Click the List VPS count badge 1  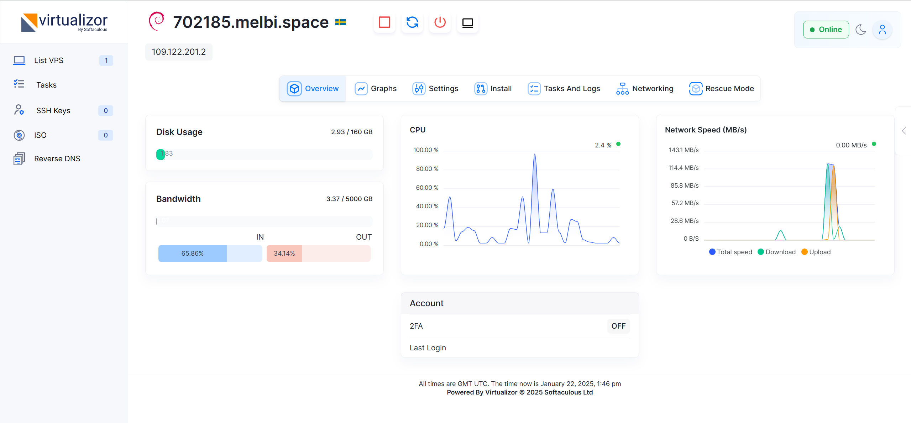coord(106,61)
